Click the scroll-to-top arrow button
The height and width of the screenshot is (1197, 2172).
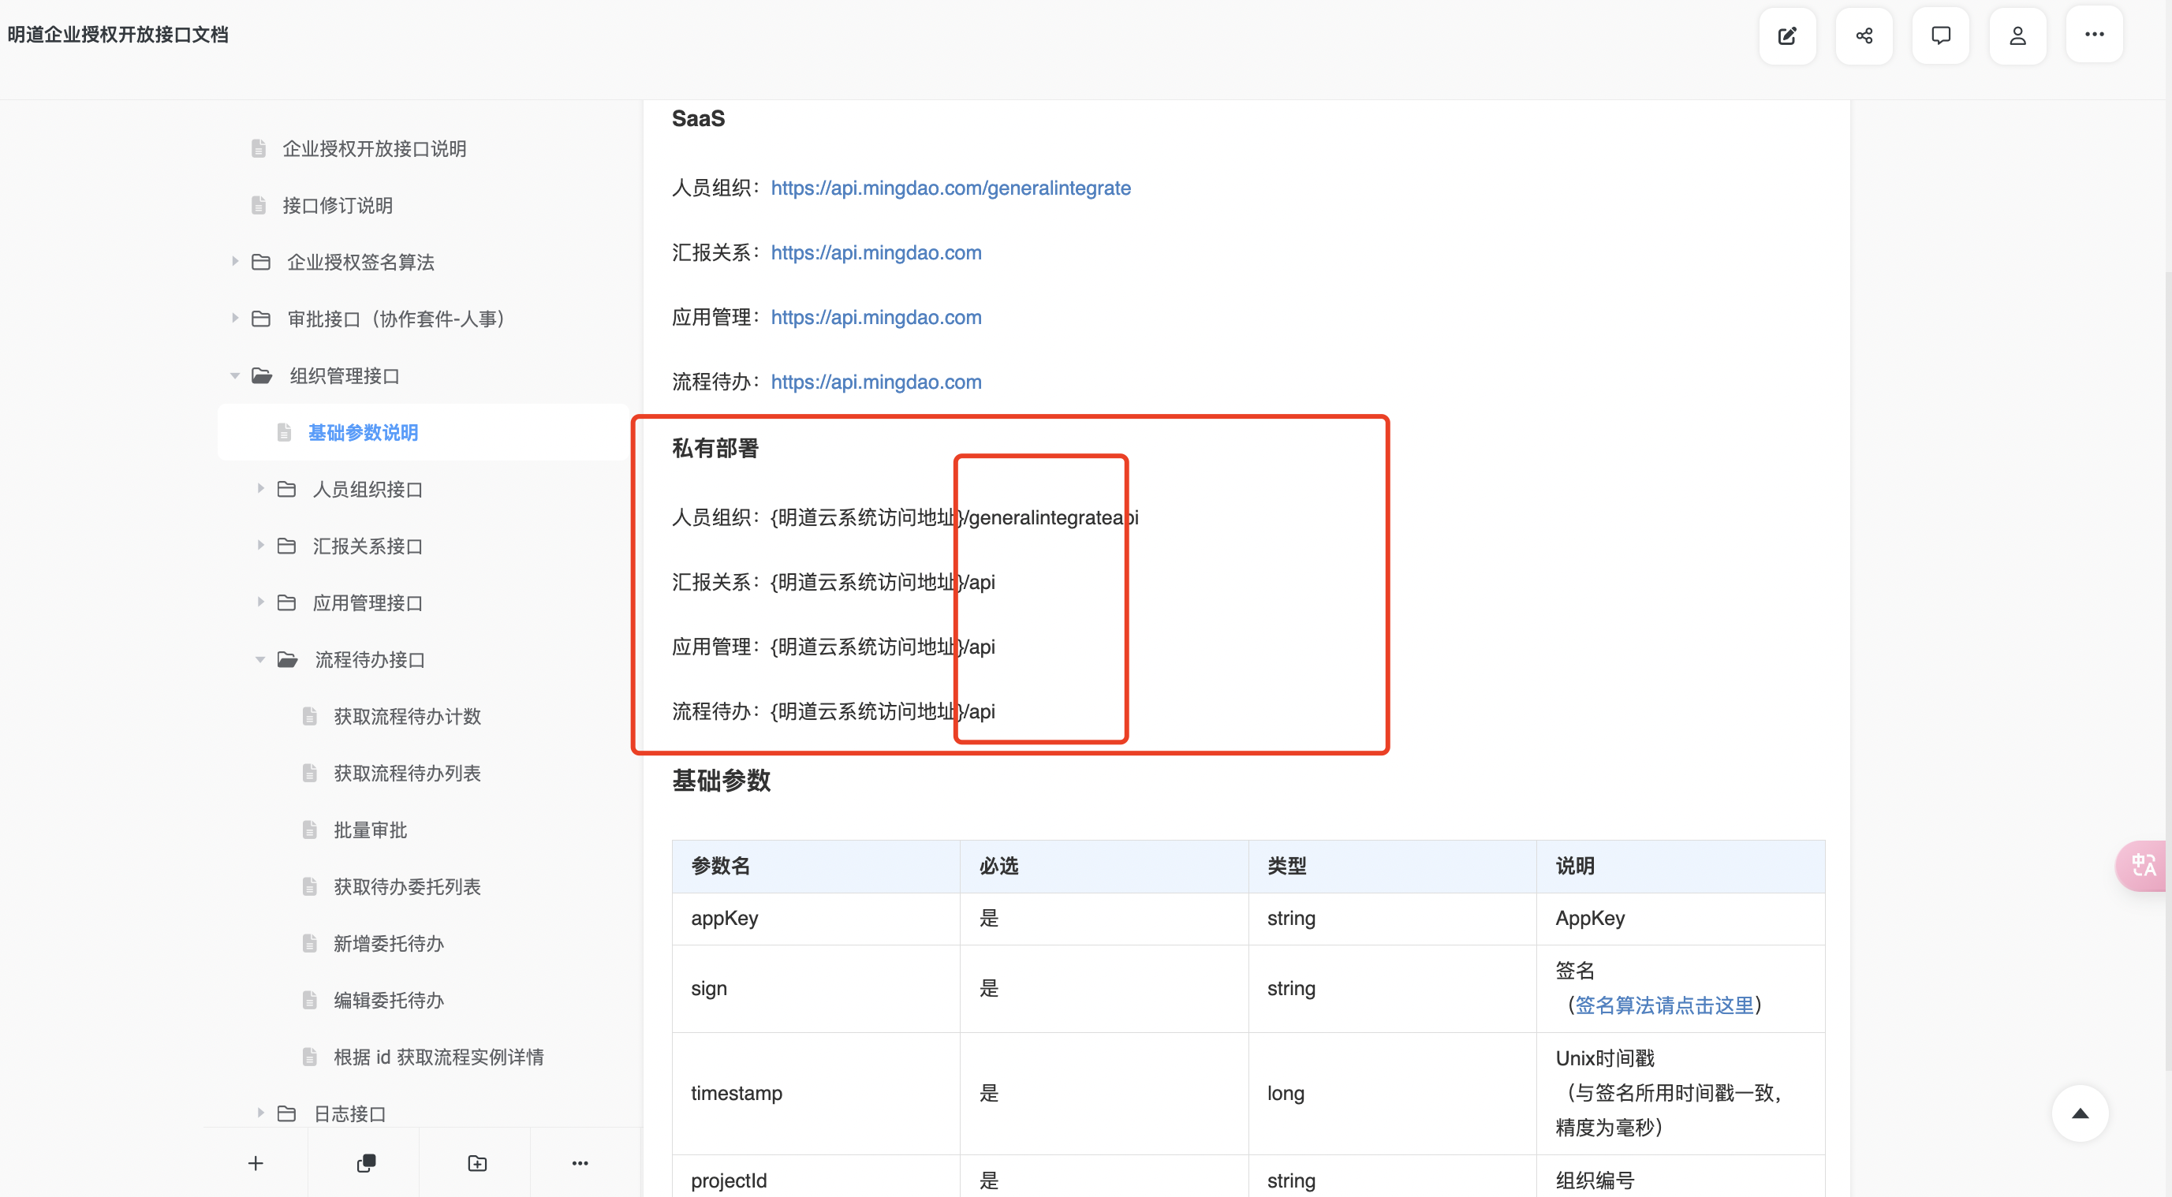2080,1113
